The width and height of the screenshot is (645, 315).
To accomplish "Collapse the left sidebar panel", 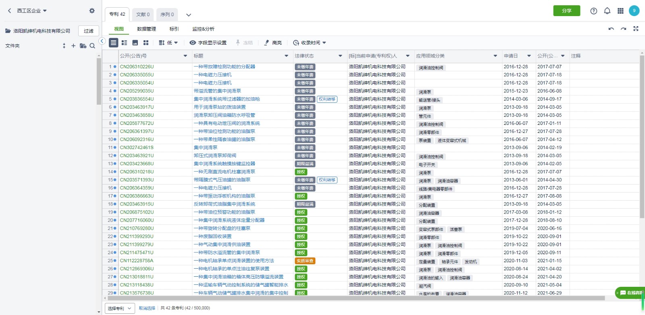I will [102, 41].
